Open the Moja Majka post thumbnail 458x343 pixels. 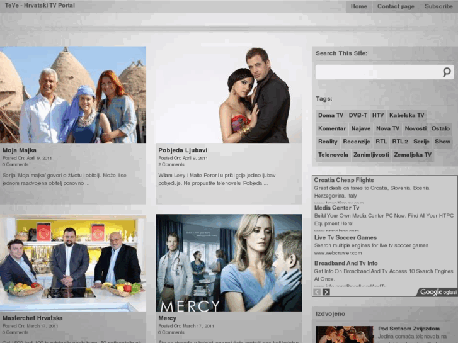pyautogui.click(x=73, y=95)
